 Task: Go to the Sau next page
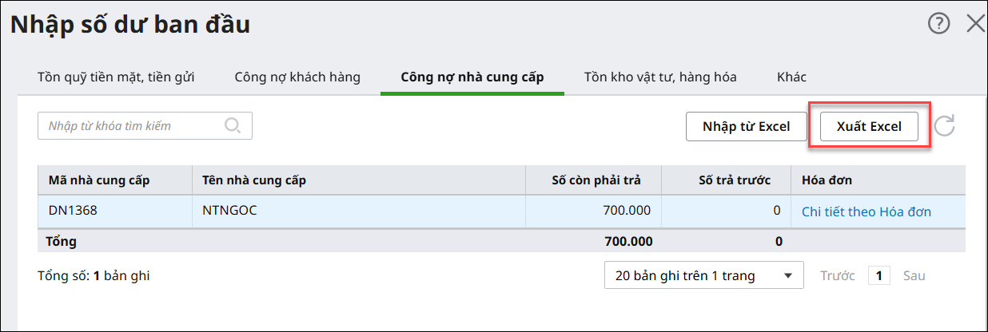click(914, 276)
